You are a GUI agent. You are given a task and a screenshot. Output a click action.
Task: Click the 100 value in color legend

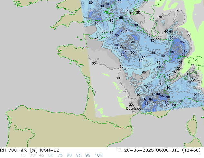pos(98,155)
